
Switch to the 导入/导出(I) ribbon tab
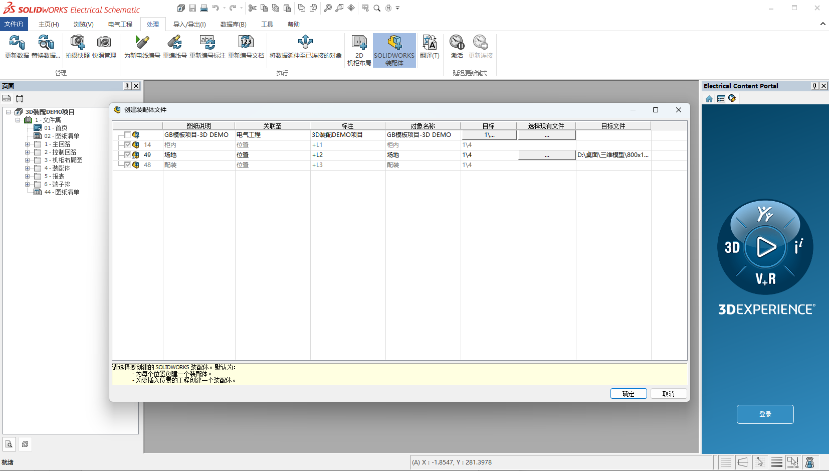point(189,24)
